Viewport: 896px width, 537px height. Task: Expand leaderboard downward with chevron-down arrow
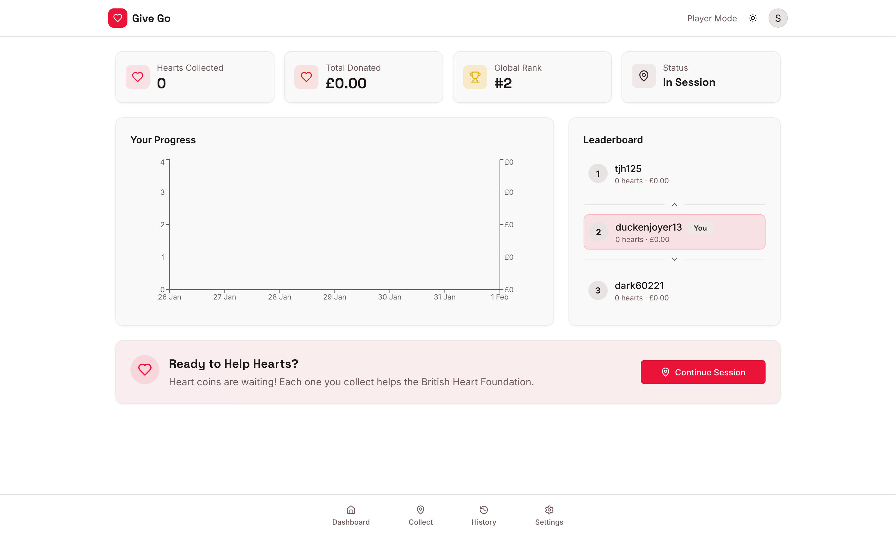click(674, 259)
